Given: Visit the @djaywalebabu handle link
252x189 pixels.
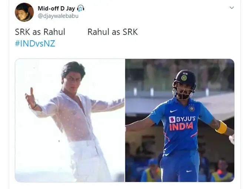Looking at the screenshot, I should point(58,16).
